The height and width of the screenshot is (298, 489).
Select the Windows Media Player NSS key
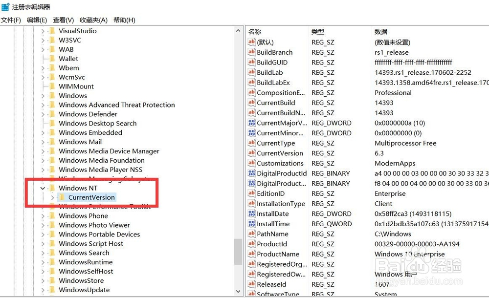[x=100, y=170]
